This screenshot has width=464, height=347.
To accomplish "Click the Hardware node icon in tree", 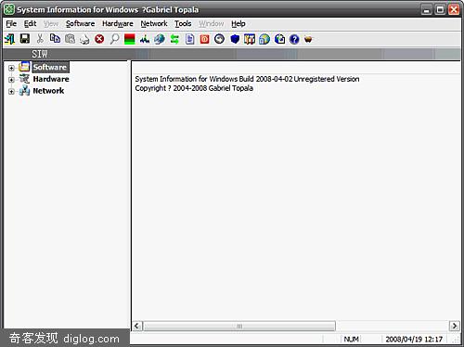I will [x=24, y=79].
